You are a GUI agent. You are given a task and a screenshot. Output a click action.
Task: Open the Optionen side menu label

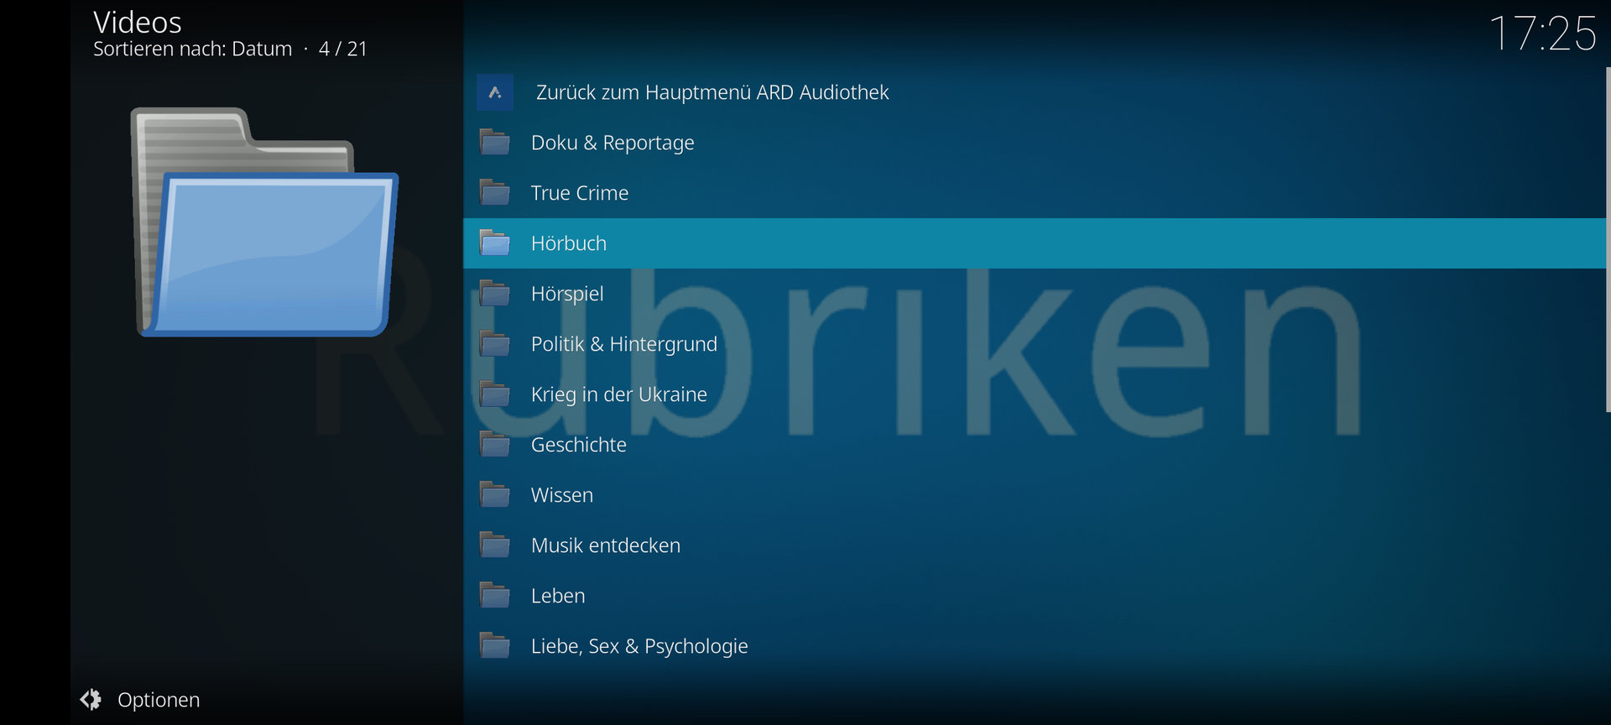(x=159, y=700)
